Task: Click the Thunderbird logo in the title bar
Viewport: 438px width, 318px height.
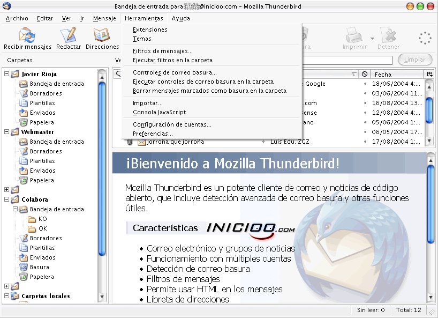Action: point(7,6)
